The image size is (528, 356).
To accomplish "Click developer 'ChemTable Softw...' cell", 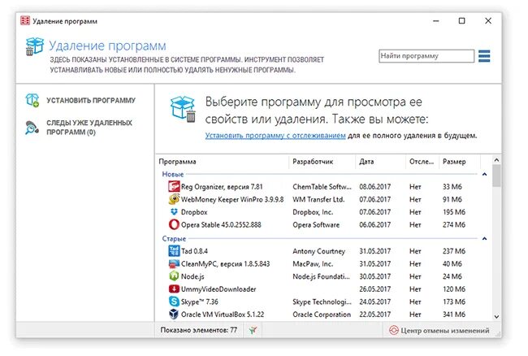I will tap(322, 187).
